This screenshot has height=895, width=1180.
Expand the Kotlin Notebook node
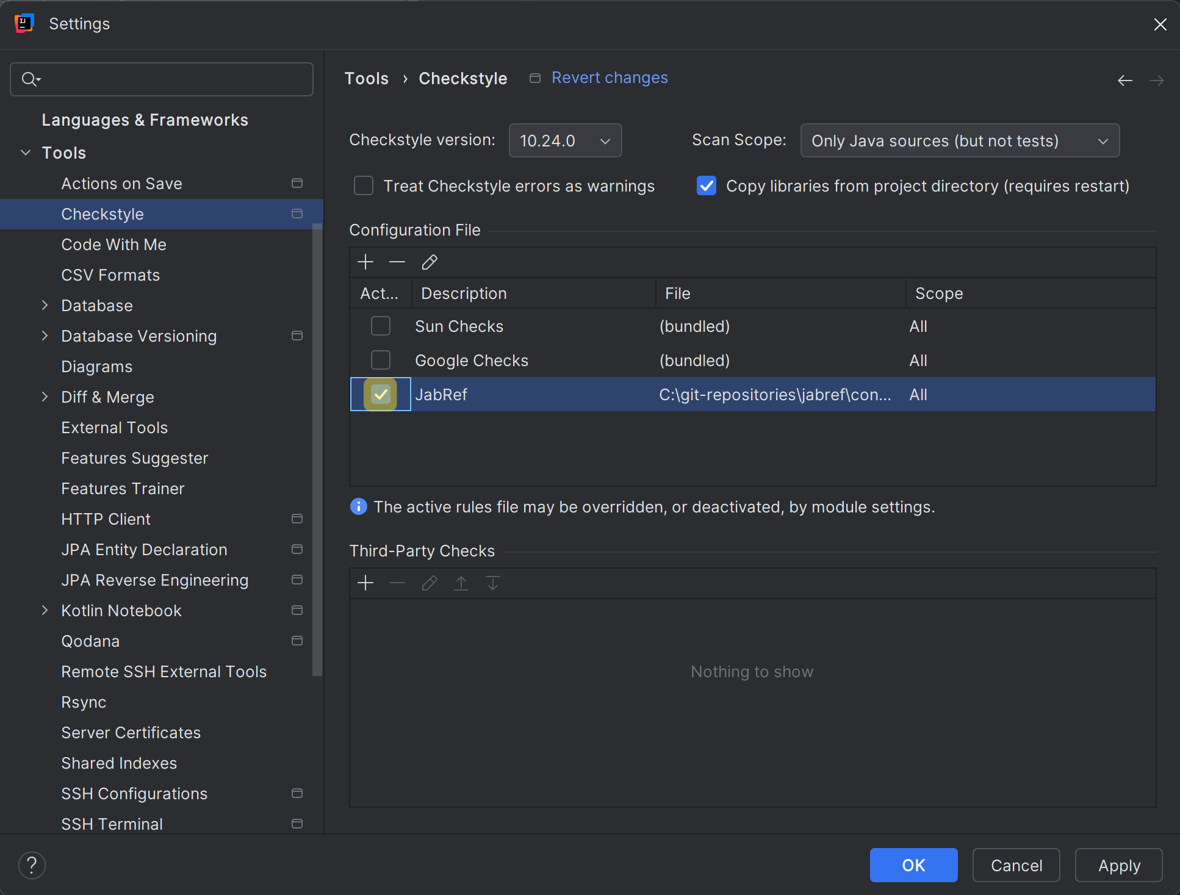click(x=45, y=610)
